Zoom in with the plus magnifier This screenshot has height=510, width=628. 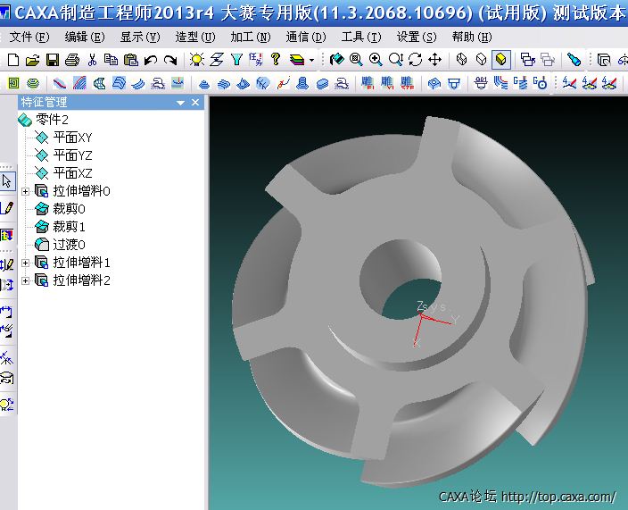[376, 60]
